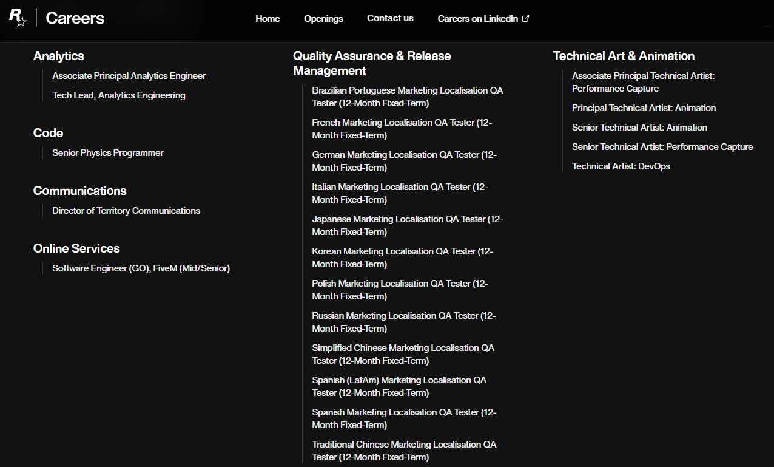
Task: Open Italian Marketing Localisation QA Tester job
Action: [400, 193]
